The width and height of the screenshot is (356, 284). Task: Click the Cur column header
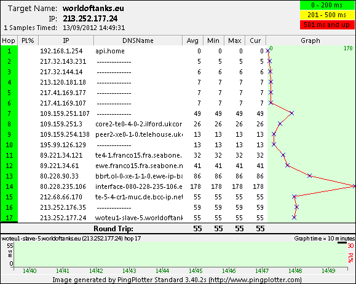click(x=255, y=40)
